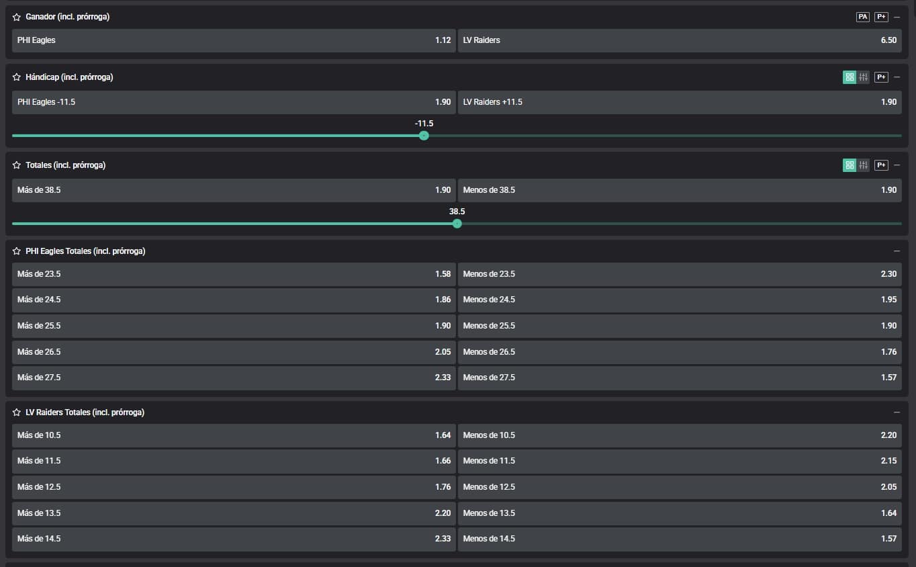Click the P+ badge in Hándicap header
Viewport: 916px width, 567px height.
(881, 77)
